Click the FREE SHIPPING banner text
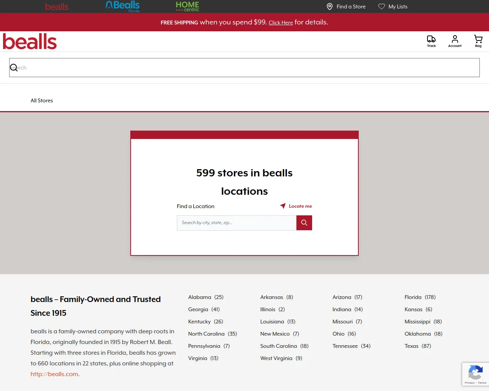This screenshot has height=391, width=489. [180, 23]
